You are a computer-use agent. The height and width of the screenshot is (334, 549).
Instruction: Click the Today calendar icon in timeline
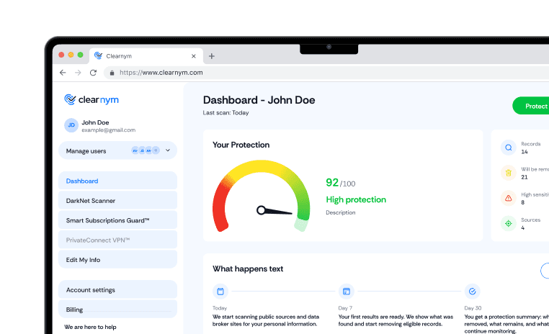tap(220, 292)
